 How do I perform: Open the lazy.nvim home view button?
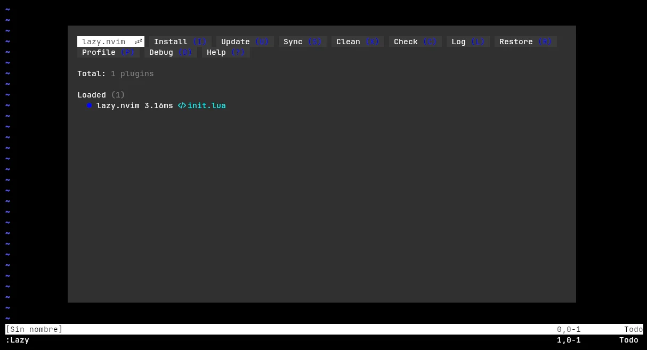point(111,42)
